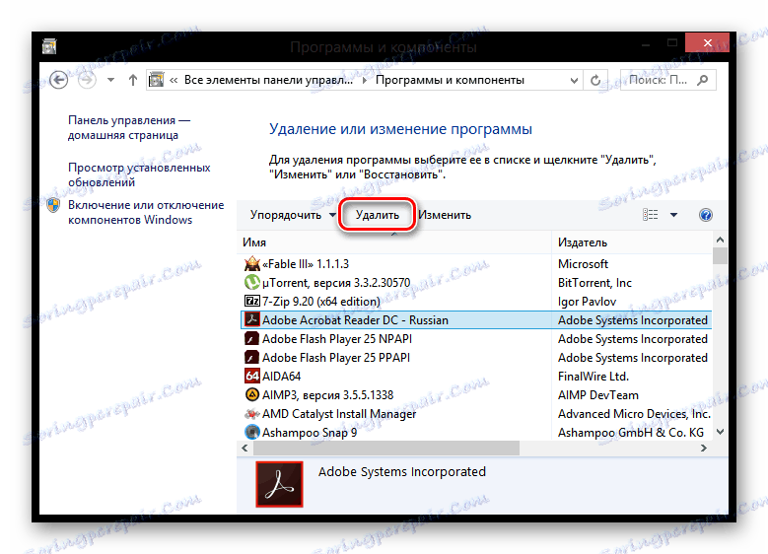
Task: Click the magnifier search icon
Action: click(x=702, y=80)
